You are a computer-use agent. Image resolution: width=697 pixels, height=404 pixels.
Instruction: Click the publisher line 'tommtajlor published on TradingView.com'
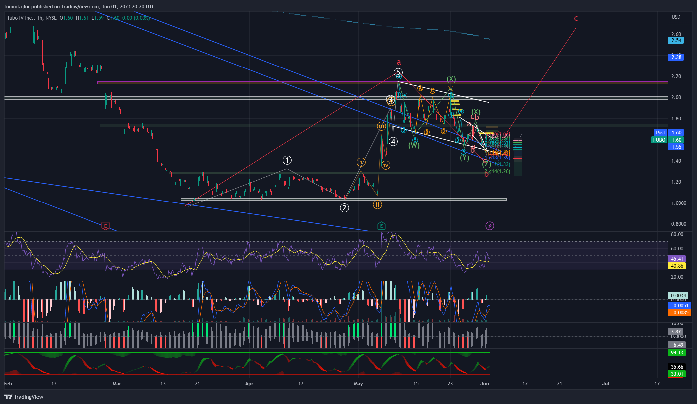(52, 7)
